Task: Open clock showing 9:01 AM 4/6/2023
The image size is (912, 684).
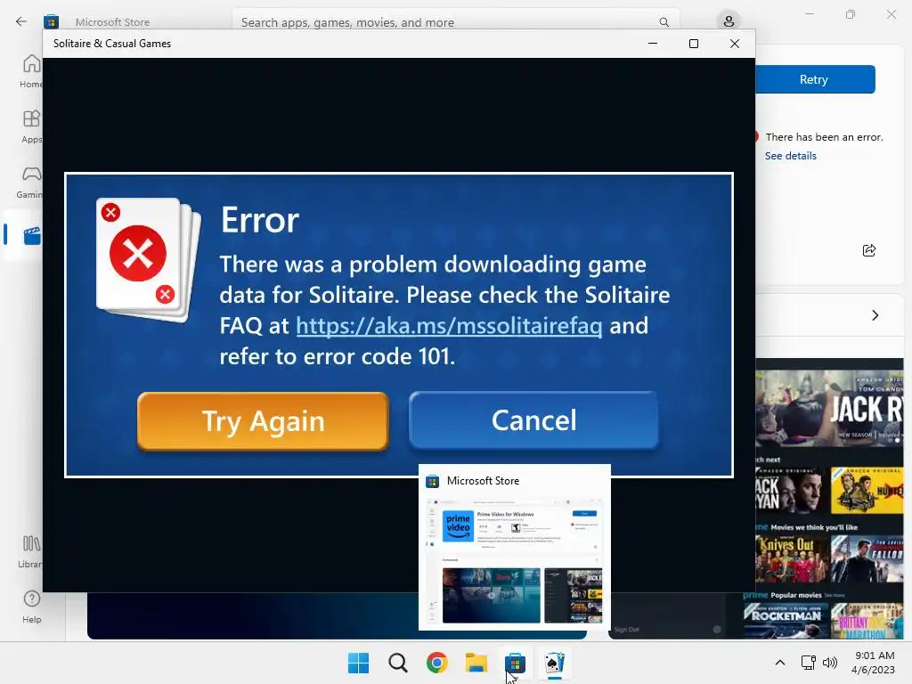Action: point(873,663)
